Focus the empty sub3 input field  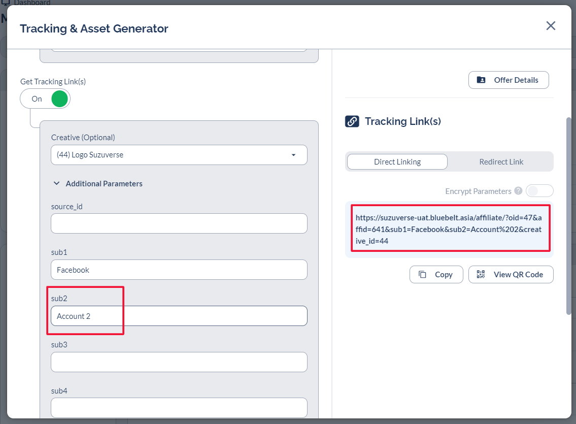coord(179,362)
